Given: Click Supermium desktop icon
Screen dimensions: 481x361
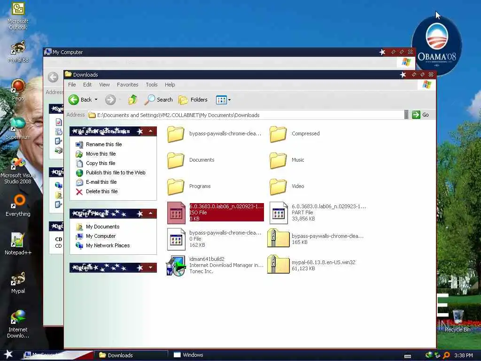Looking at the screenshot, I should click(x=18, y=128).
